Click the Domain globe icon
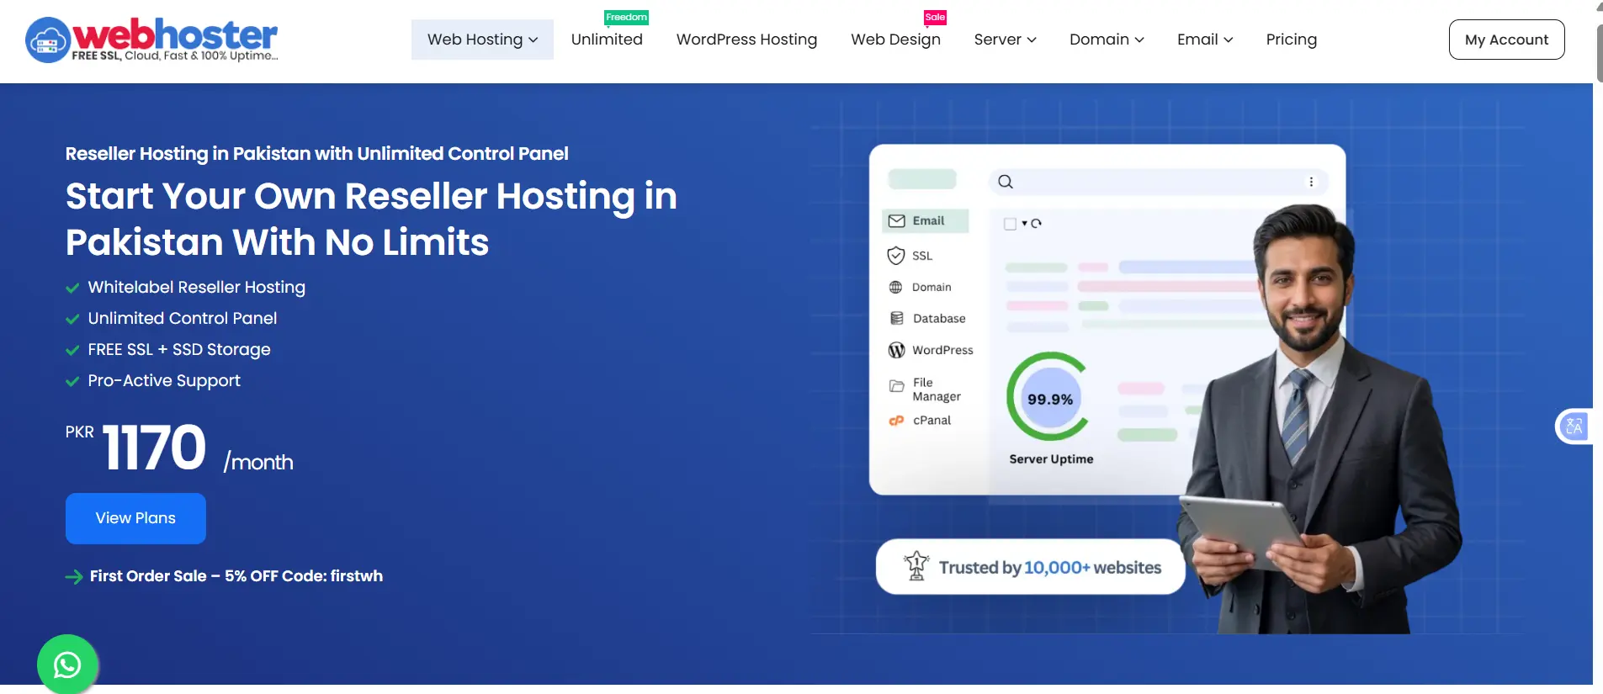The image size is (1603, 694). 896,288
